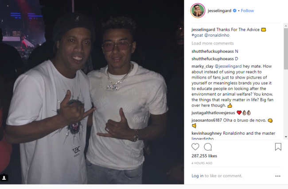Open the #goat hashtag link
288x189 pixels.
point(198,36)
